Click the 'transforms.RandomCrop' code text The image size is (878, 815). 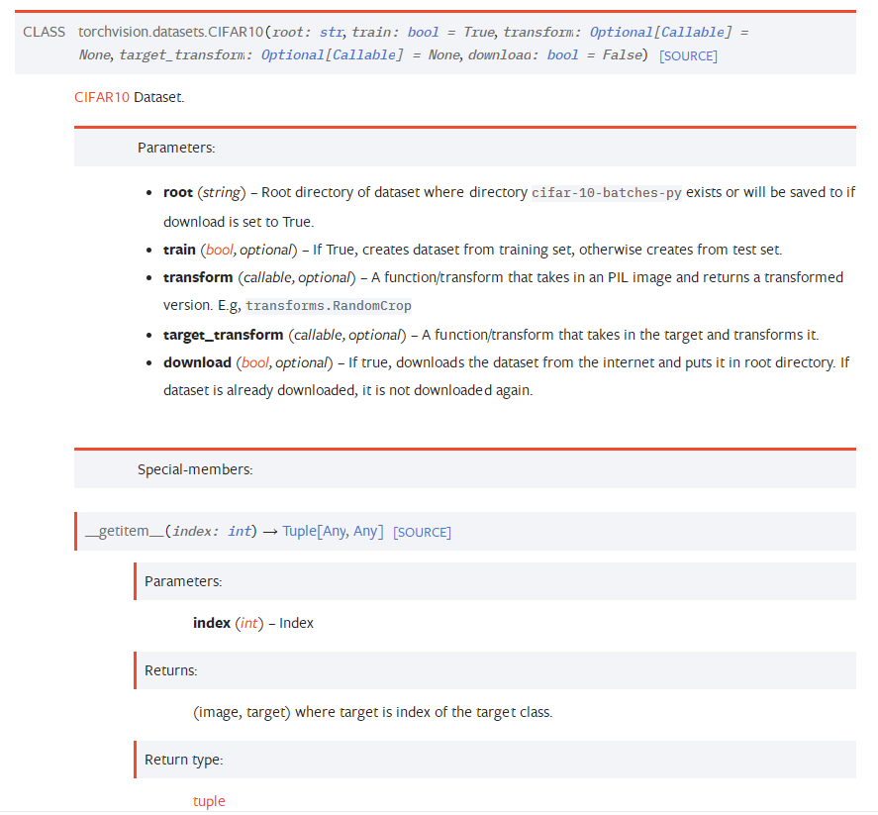click(329, 306)
